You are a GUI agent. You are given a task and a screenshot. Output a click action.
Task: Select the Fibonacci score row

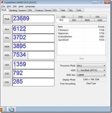(x=81, y=30)
